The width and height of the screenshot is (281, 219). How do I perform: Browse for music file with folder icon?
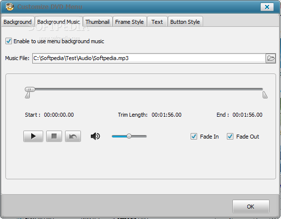click(271, 58)
